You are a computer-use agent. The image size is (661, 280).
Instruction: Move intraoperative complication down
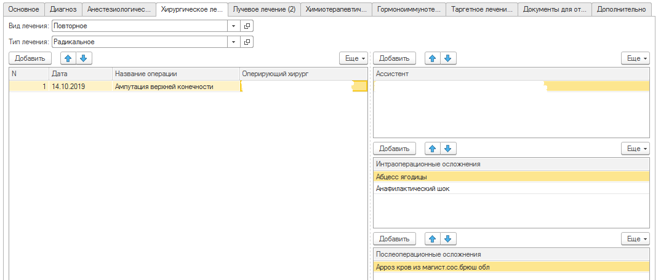[x=448, y=149]
